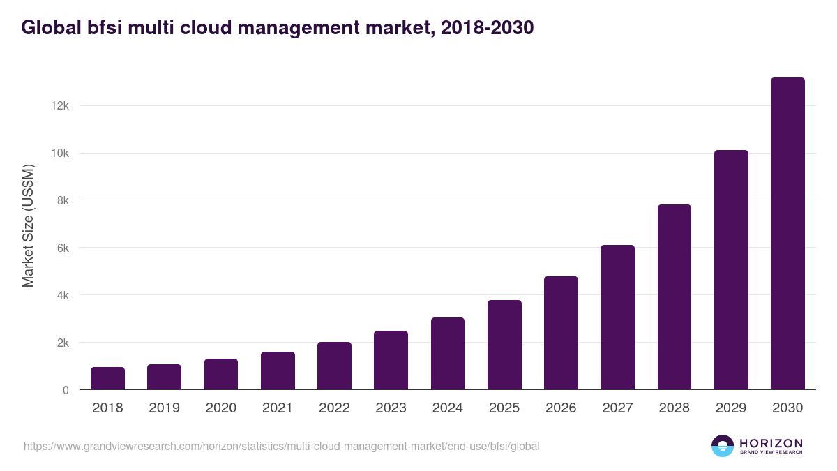Click the 2018 bar in the chart
Viewport: 837px width, 471px height.
click(107, 377)
